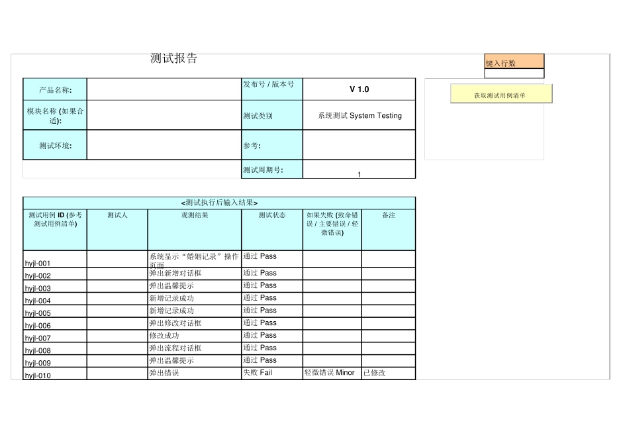Select test case cell hyjl-003
Viewport: 629px width, 445px height.
55,286
